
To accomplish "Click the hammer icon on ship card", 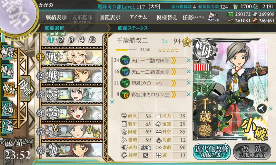I will (x=262, y=109).
